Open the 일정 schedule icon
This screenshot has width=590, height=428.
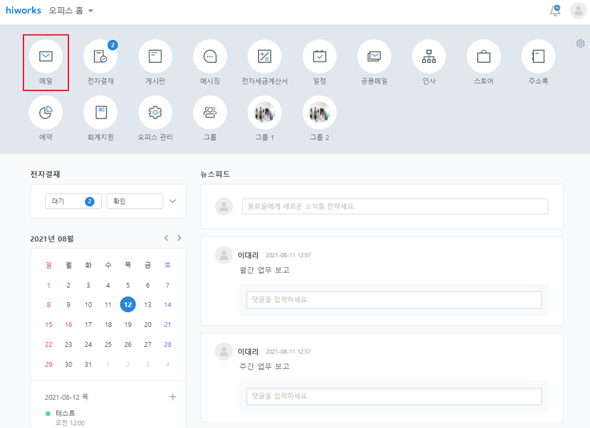[319, 56]
